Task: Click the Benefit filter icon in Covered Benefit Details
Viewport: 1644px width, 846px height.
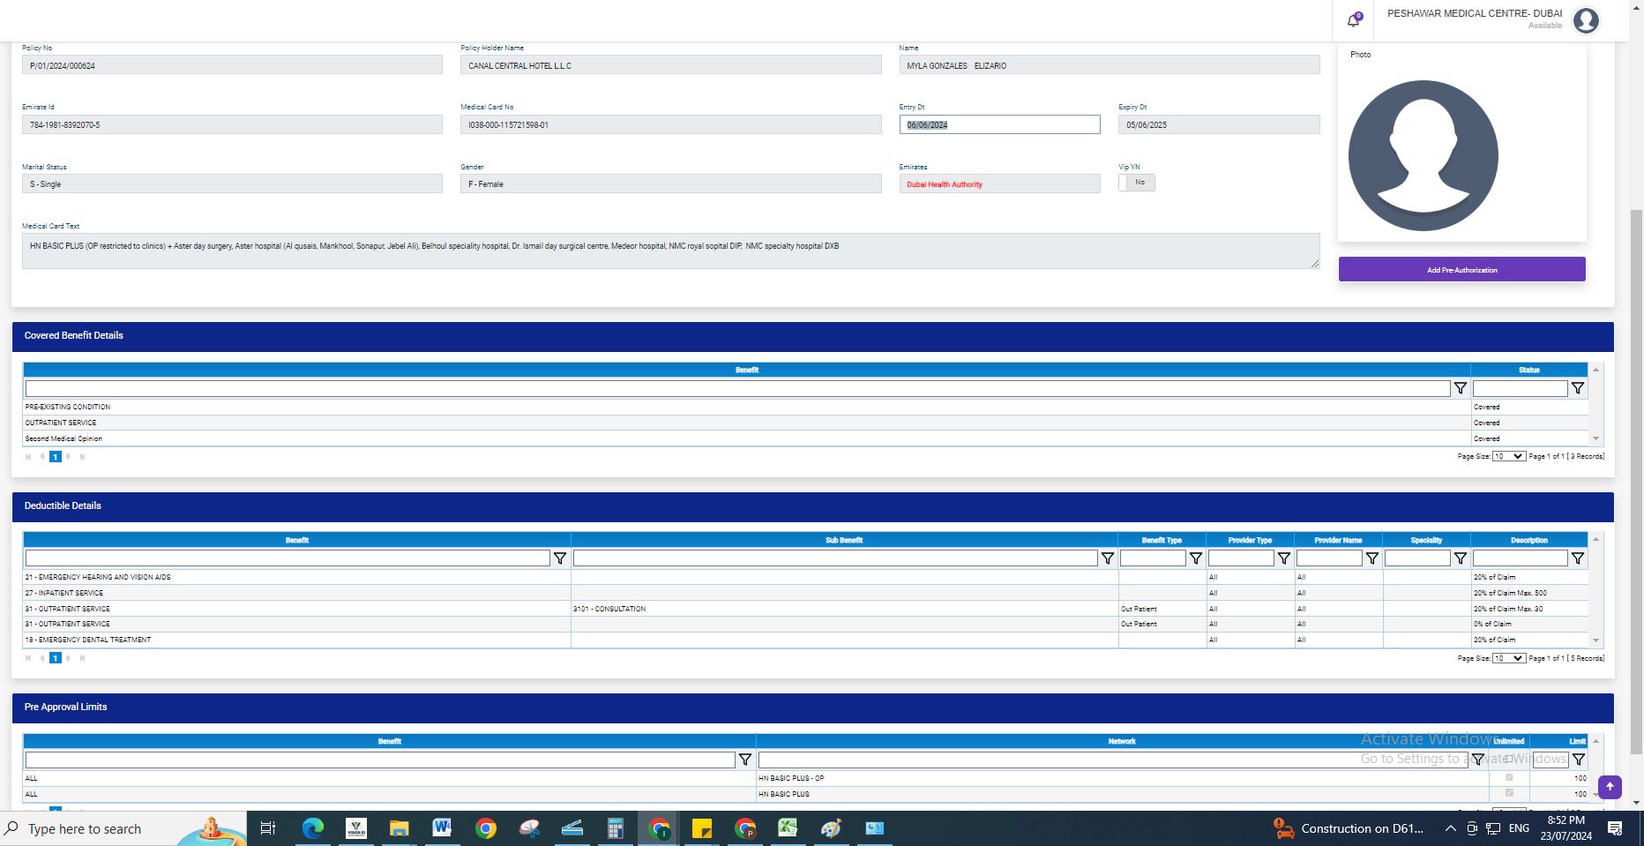Action: (1460, 388)
